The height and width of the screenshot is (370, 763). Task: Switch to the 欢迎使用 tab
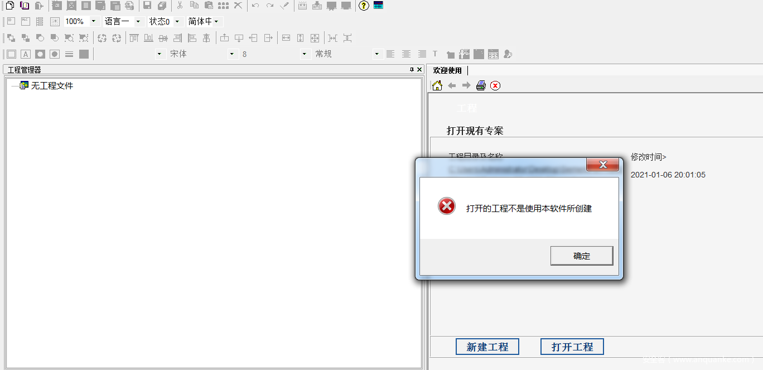click(448, 70)
